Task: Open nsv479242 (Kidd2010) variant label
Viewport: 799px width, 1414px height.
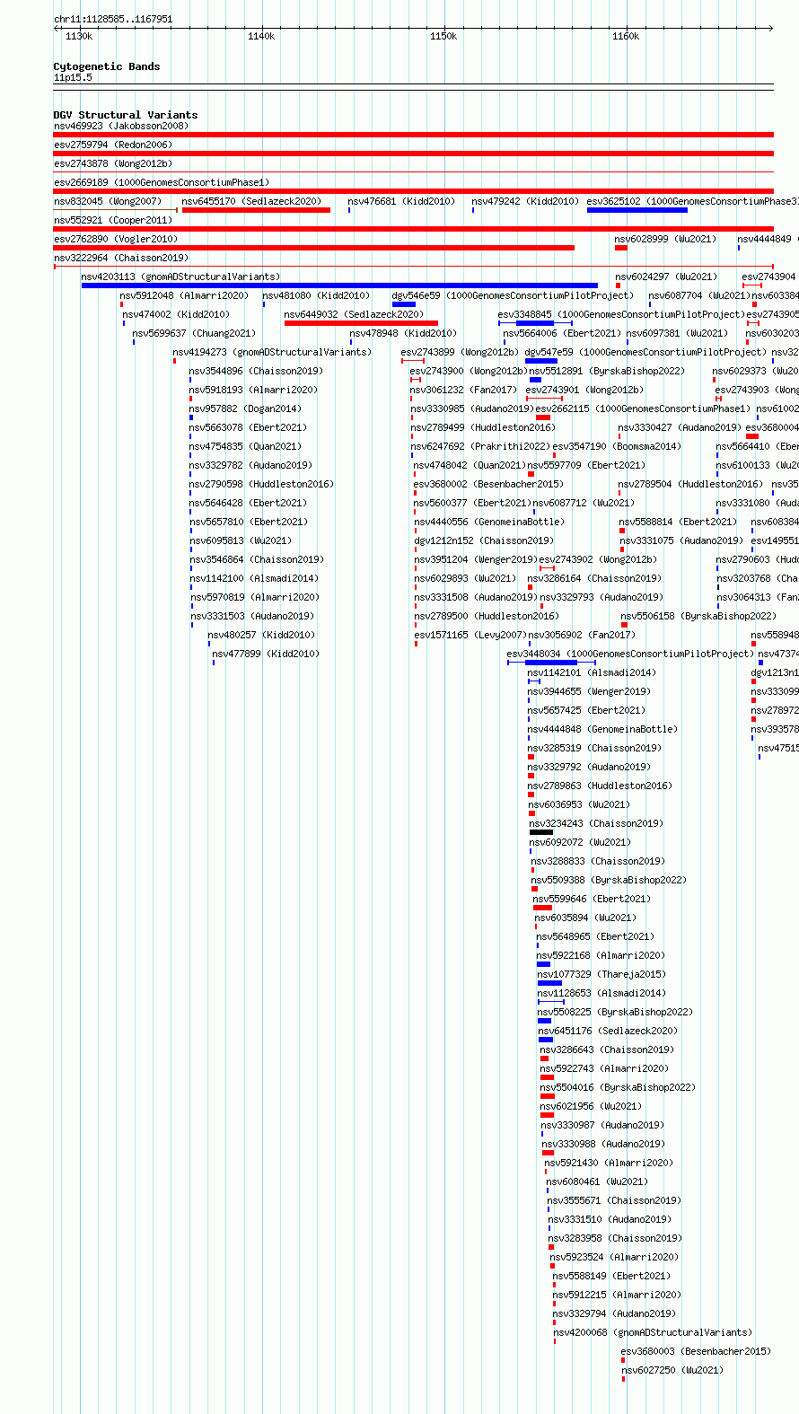Action: click(x=525, y=201)
